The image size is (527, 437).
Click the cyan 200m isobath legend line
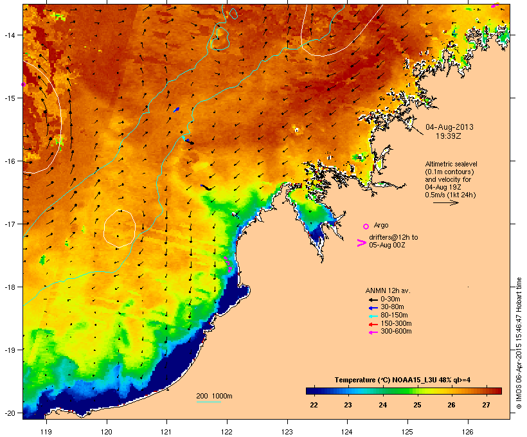pyautogui.click(x=208, y=402)
